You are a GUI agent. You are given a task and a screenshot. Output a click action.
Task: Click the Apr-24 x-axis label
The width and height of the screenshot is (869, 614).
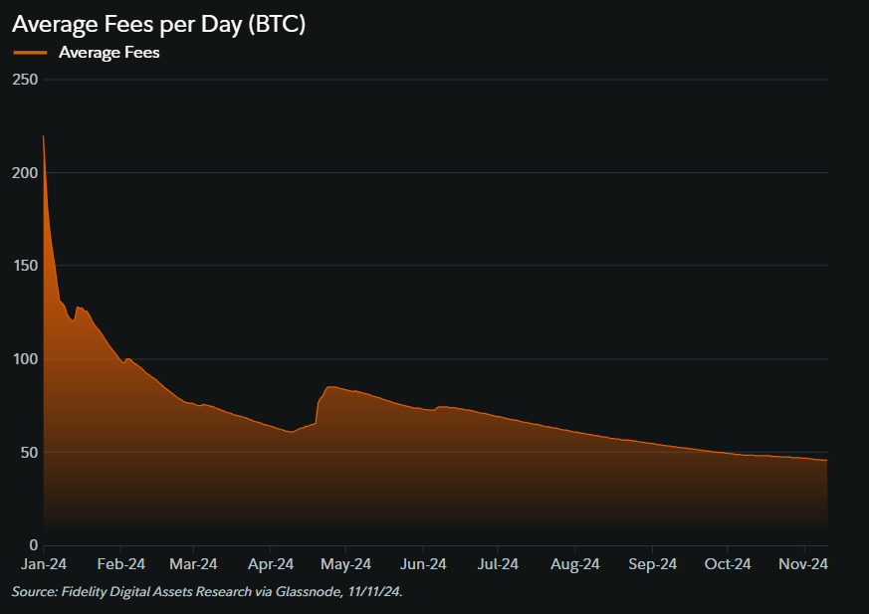click(x=270, y=564)
